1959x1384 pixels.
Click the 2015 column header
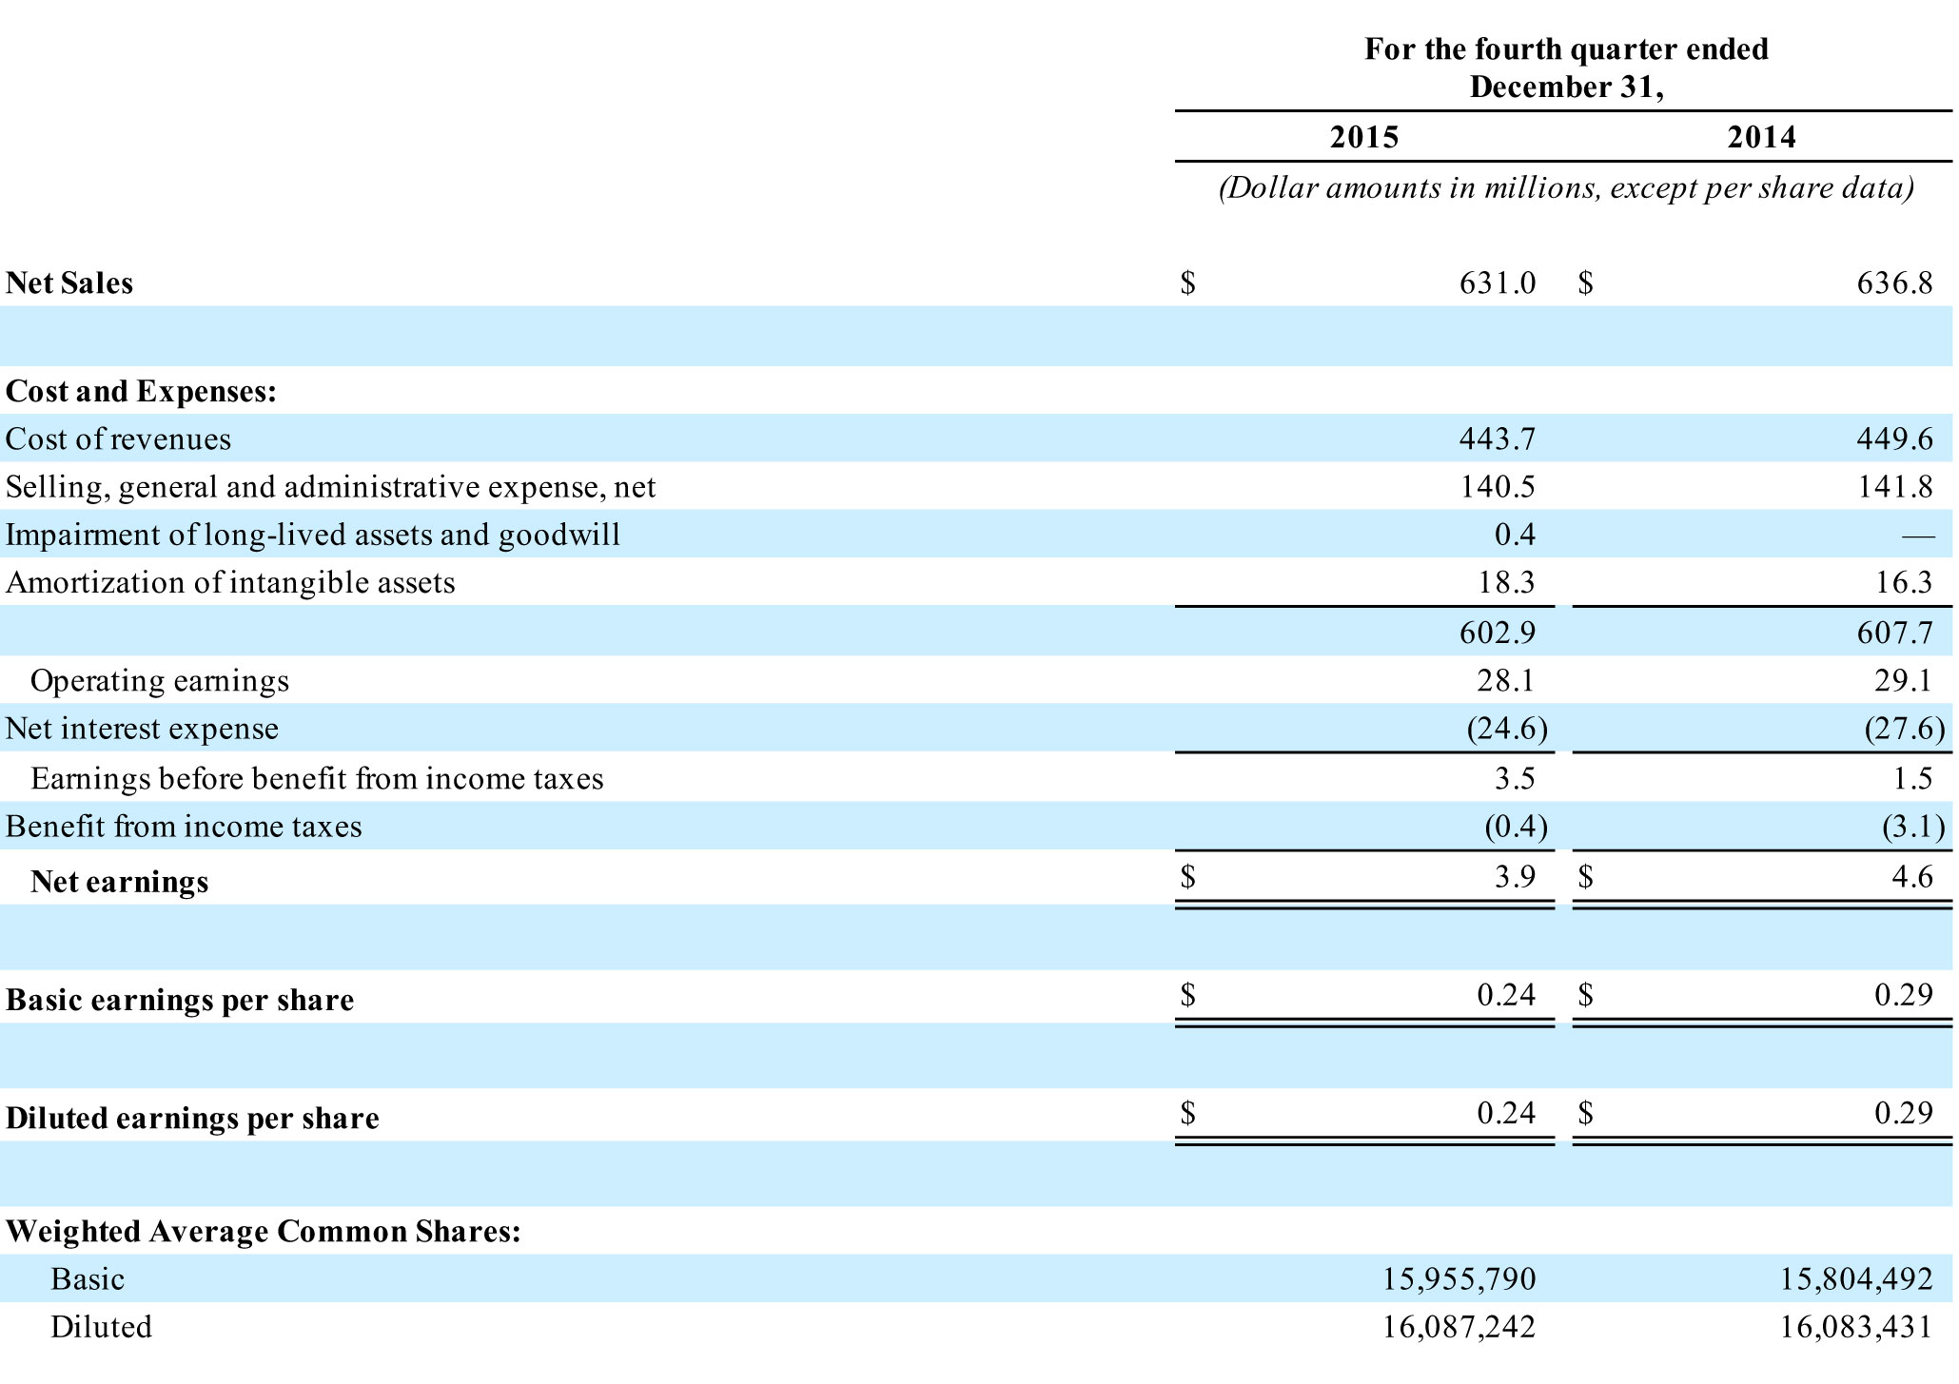pyautogui.click(x=1363, y=138)
